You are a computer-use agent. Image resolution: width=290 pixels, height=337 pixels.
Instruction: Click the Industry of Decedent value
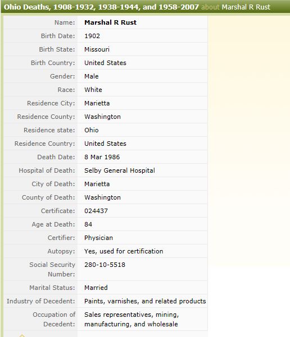[145, 301]
